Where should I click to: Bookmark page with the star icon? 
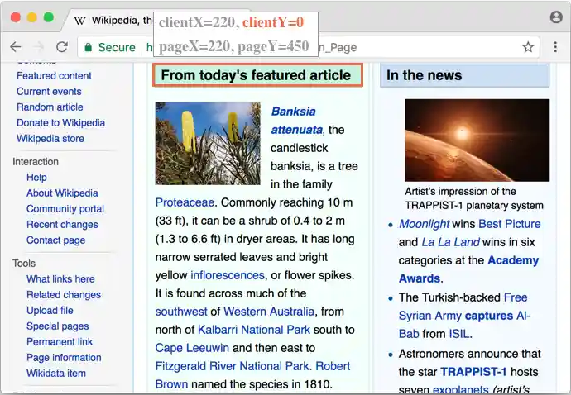pos(528,47)
